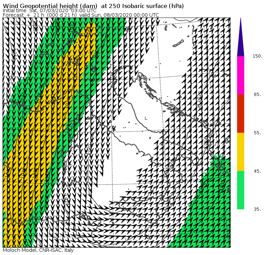Click the legend value '45.'
Viewport: 265px width, 255px height.
point(258,171)
